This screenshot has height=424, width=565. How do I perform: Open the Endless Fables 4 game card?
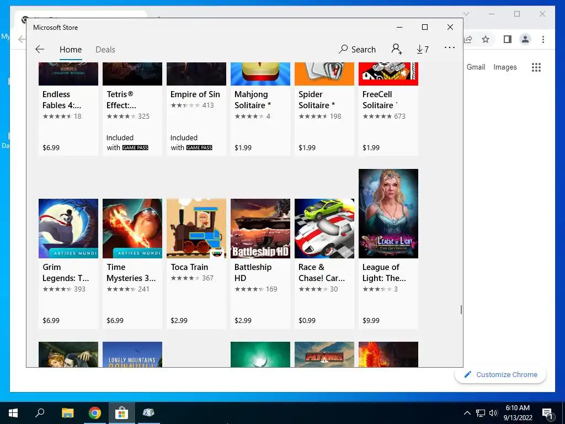point(68,109)
